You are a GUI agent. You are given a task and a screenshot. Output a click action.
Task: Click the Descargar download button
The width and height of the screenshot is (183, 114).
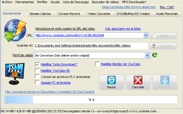pyautogui.click(x=165, y=82)
